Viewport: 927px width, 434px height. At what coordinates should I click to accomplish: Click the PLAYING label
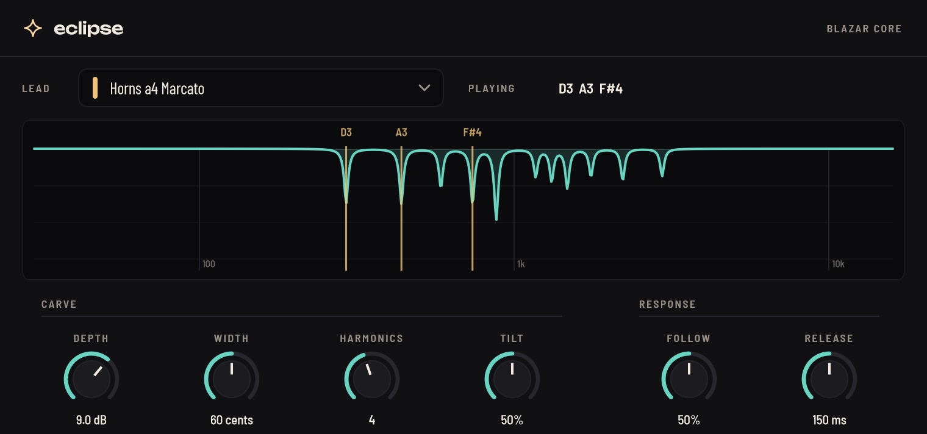(x=492, y=88)
